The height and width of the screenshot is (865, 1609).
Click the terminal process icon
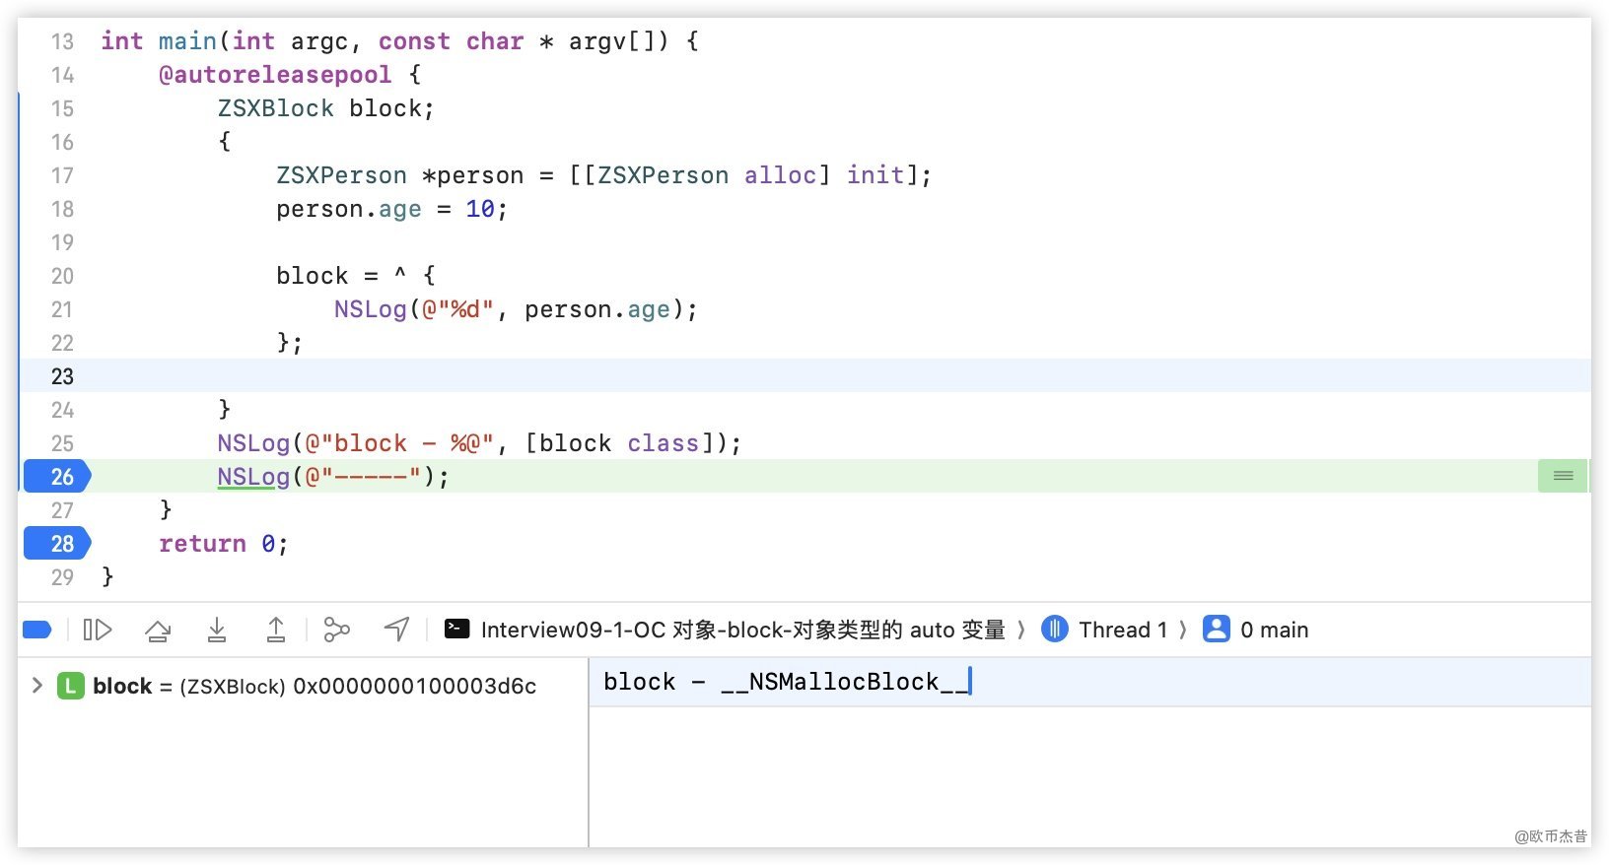pos(457,629)
